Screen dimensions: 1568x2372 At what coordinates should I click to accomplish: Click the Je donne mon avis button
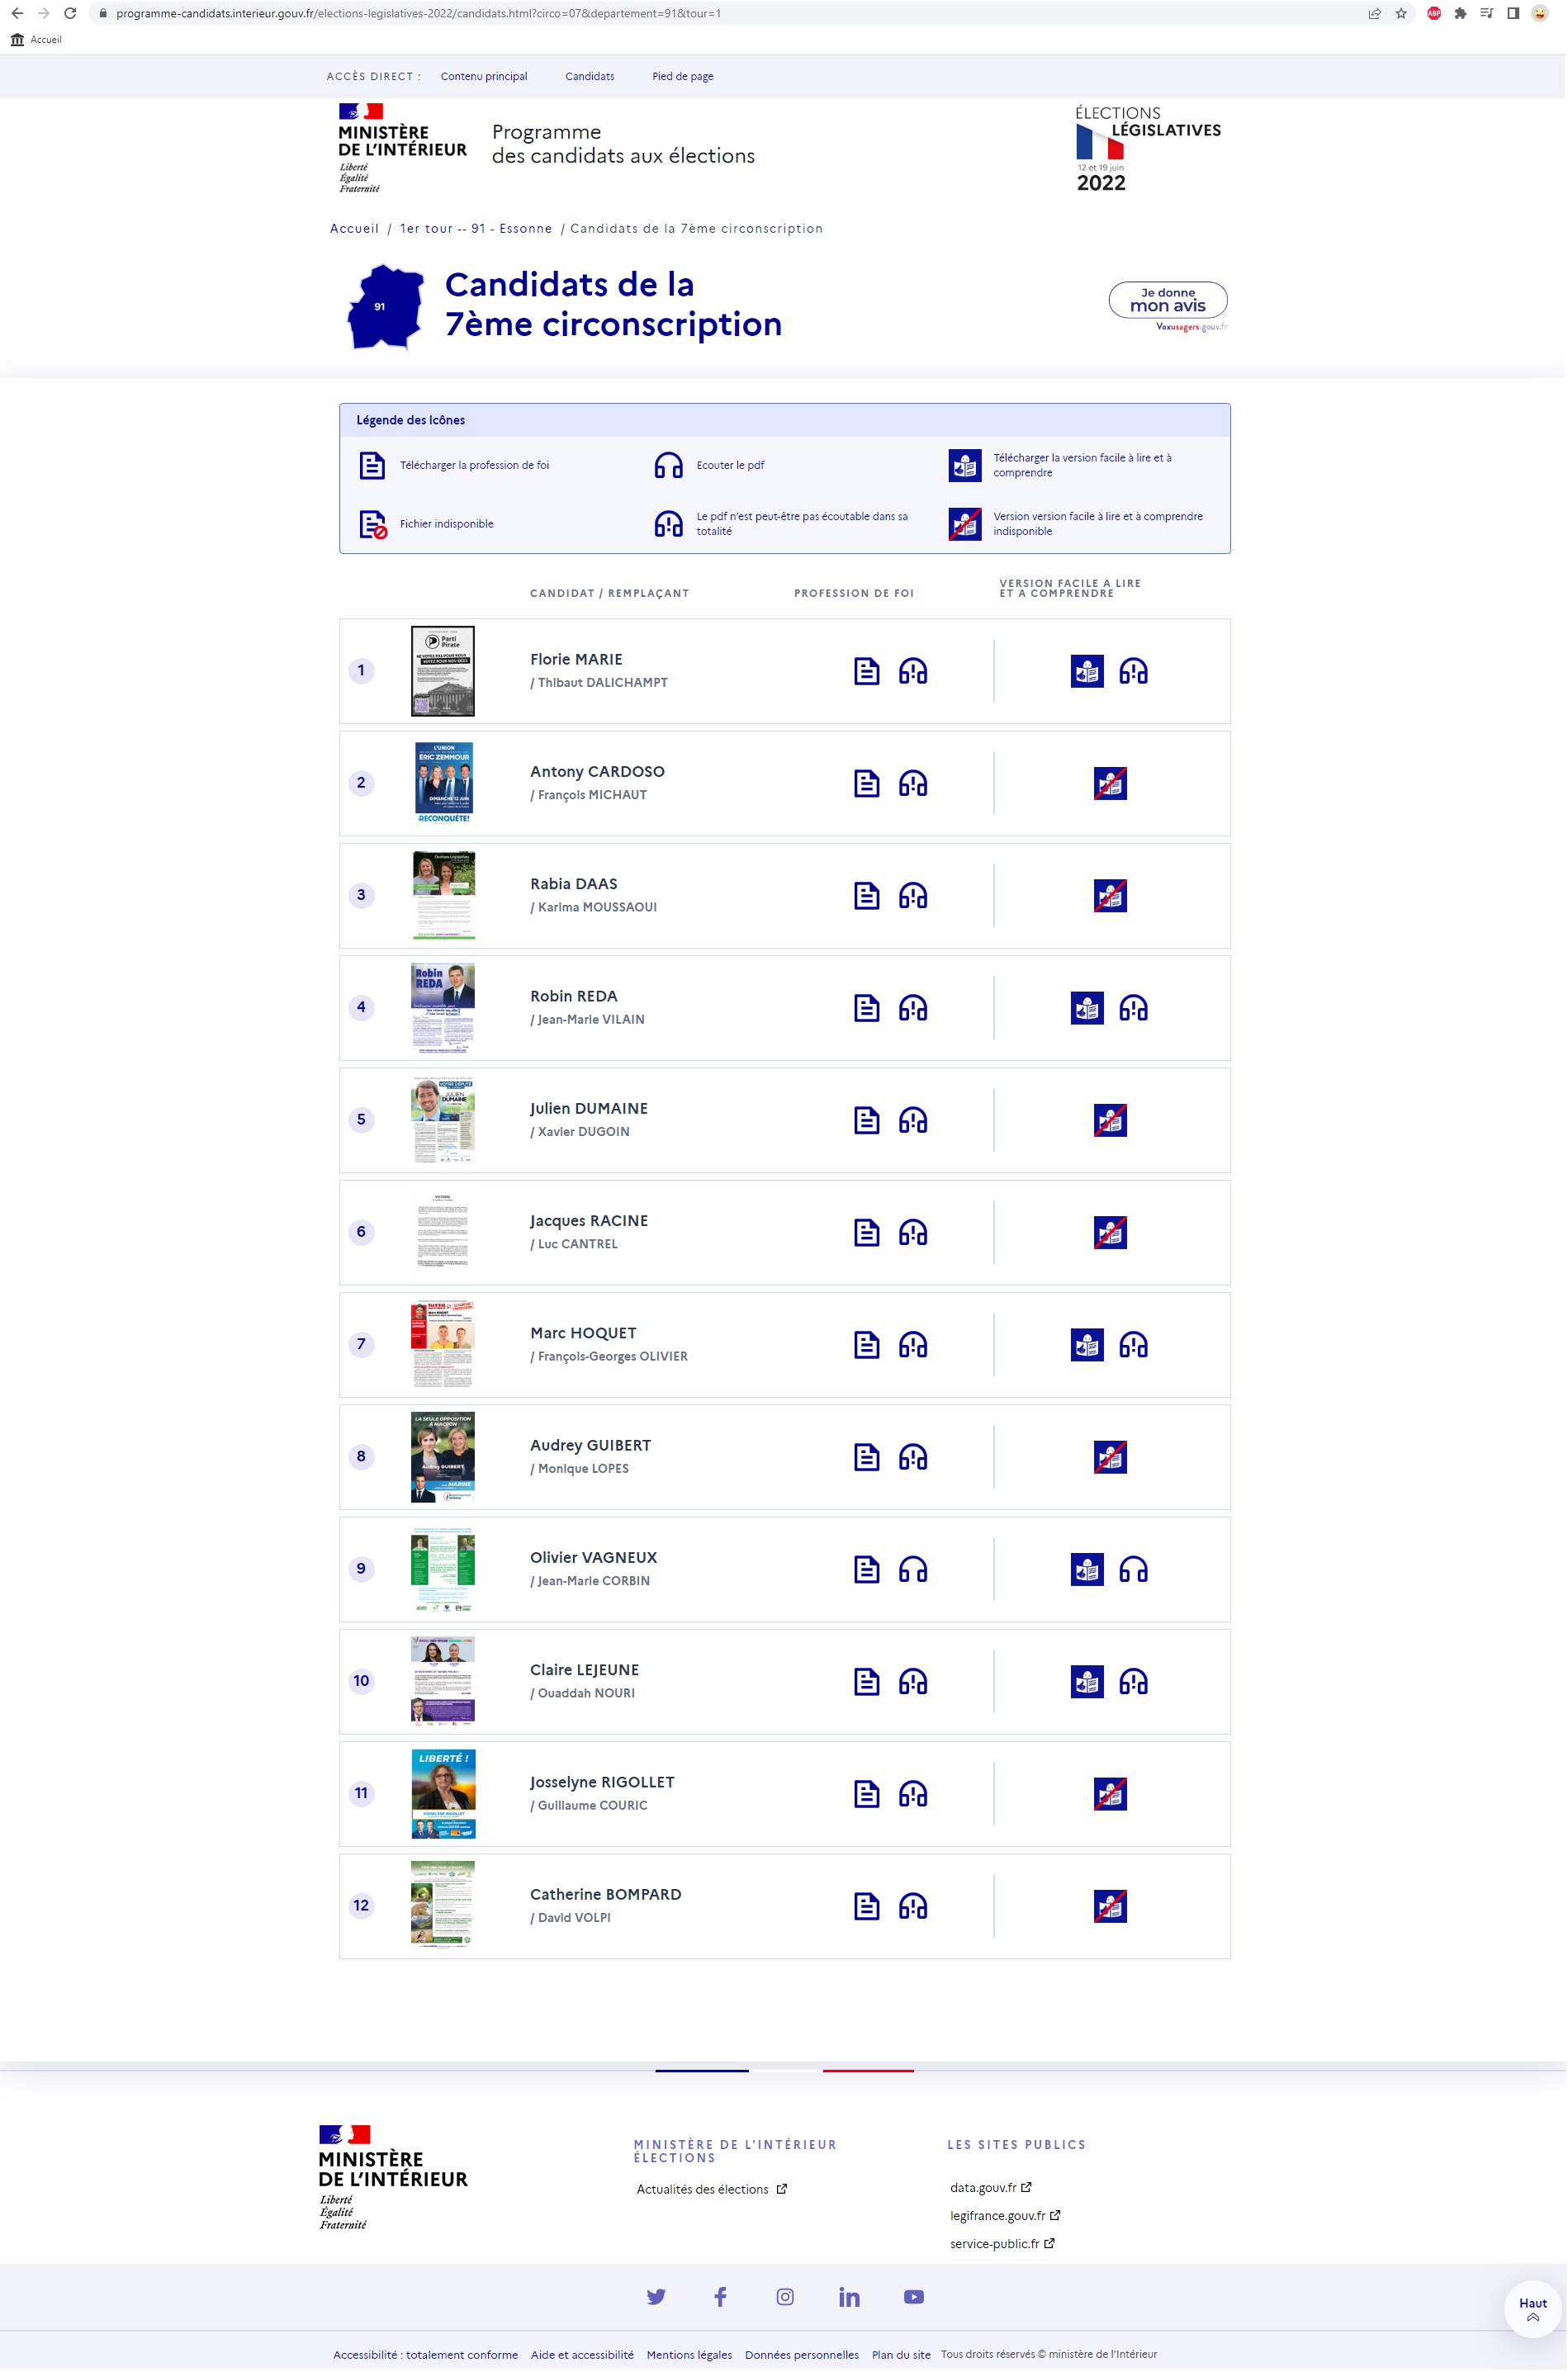click(x=1167, y=300)
